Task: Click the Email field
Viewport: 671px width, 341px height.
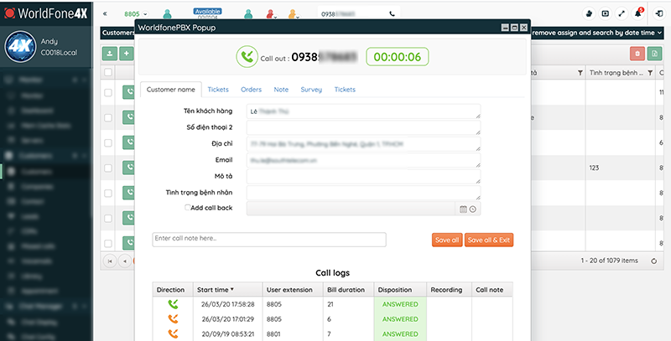Action: coord(363,160)
